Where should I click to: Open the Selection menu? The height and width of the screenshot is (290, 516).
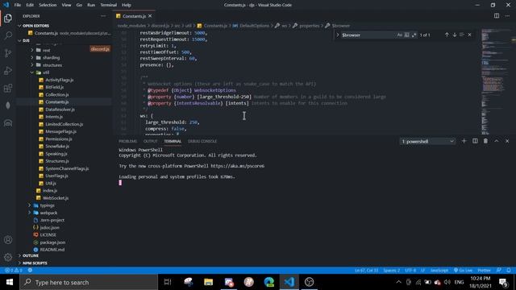click(x=48, y=5)
